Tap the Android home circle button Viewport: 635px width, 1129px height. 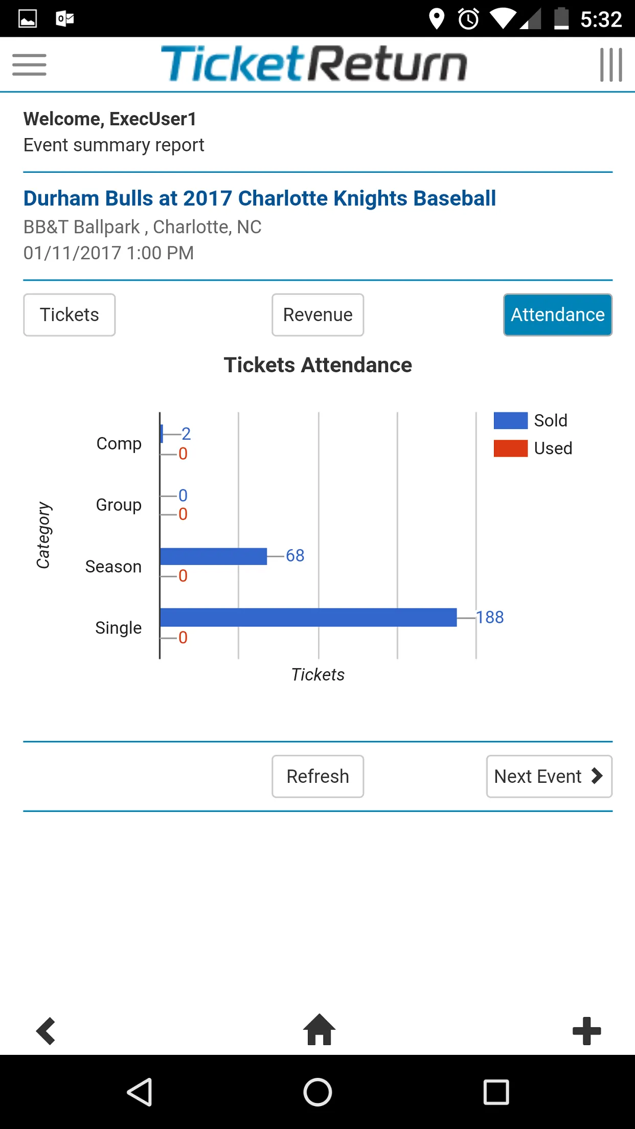318,1092
